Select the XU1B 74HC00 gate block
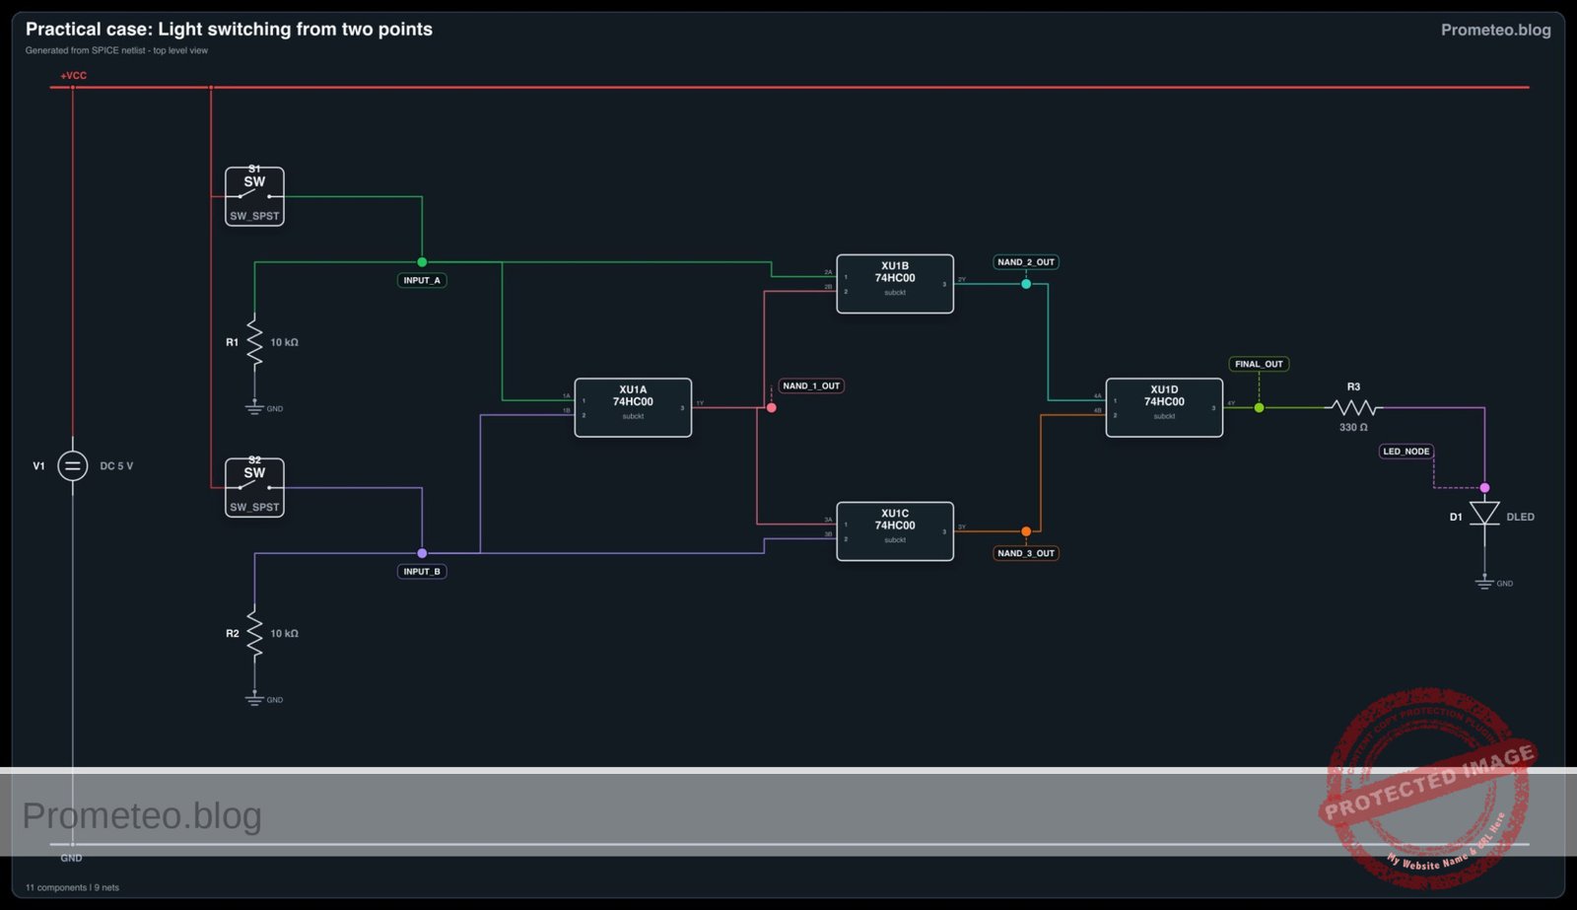 pyautogui.click(x=895, y=284)
